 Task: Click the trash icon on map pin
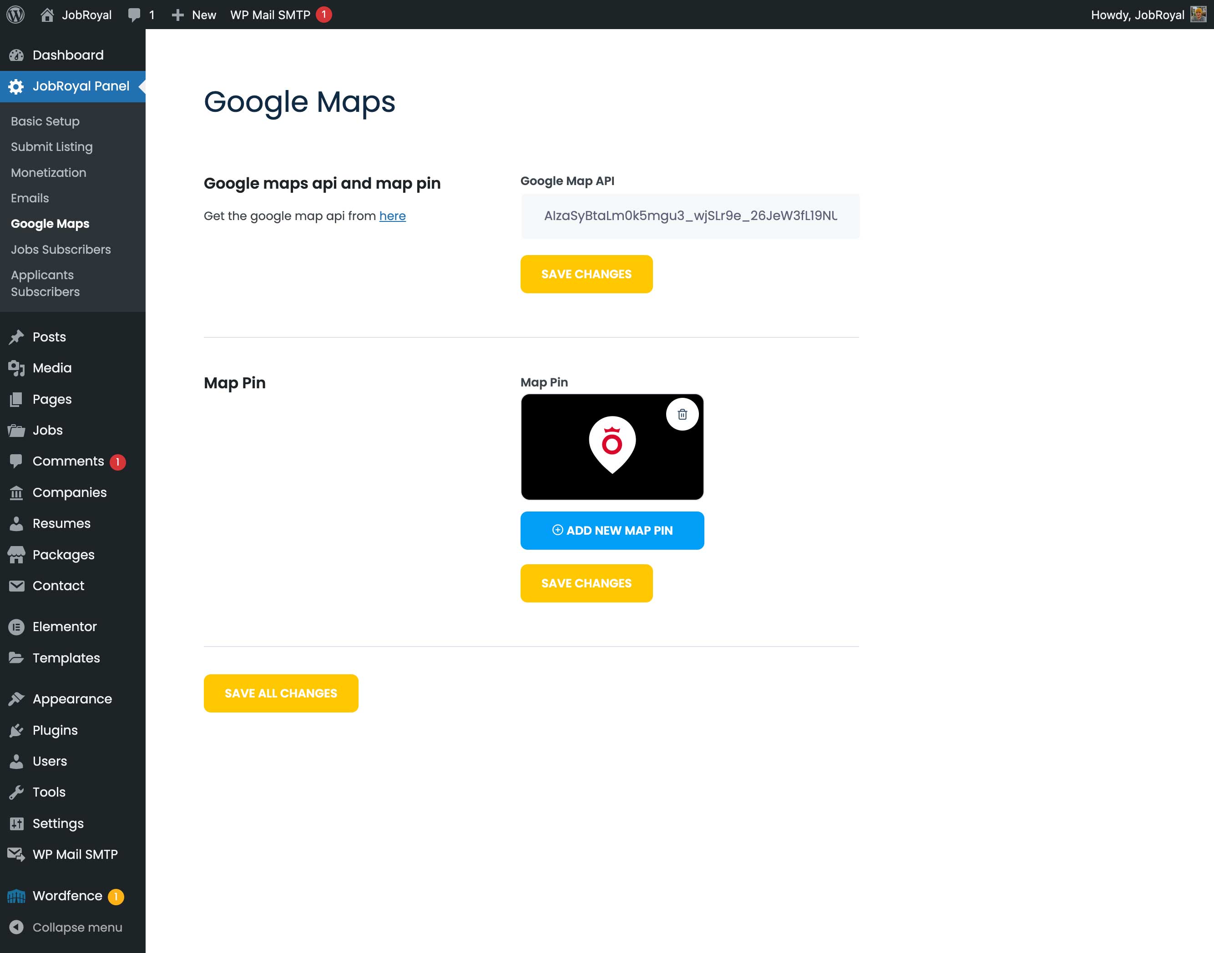[x=682, y=414]
